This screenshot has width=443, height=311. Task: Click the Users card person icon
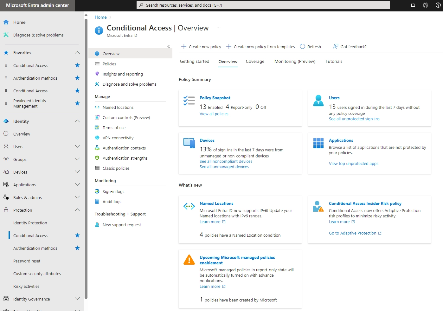318,101
